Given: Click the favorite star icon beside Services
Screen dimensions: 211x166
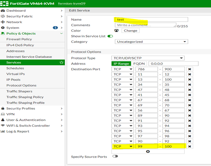Looking at the screenshot, I should point(62,63).
